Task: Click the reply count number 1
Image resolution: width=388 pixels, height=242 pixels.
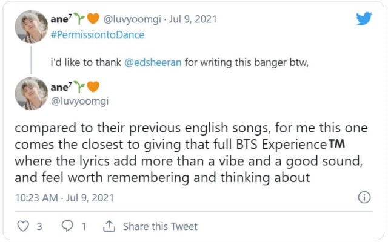Action: (x=84, y=226)
